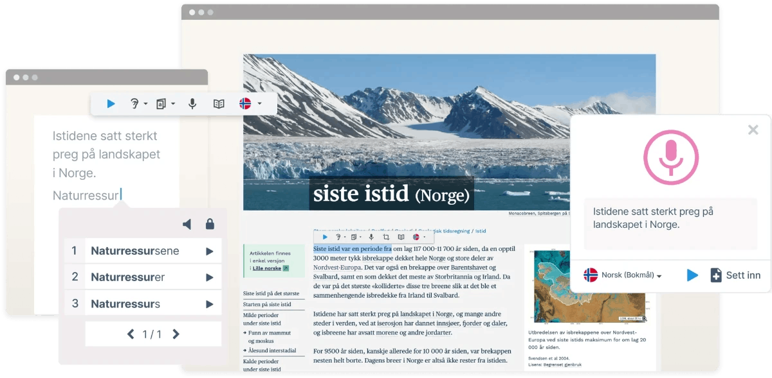Image resolution: width=772 pixels, height=378 pixels.
Task: Activate the microphone dictation tool
Action: [192, 103]
